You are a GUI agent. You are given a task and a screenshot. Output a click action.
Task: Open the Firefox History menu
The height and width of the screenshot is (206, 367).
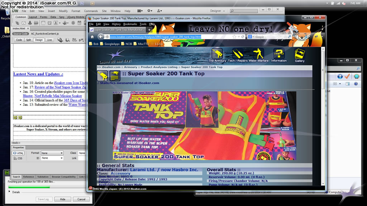pyautogui.click(x=116, y=24)
